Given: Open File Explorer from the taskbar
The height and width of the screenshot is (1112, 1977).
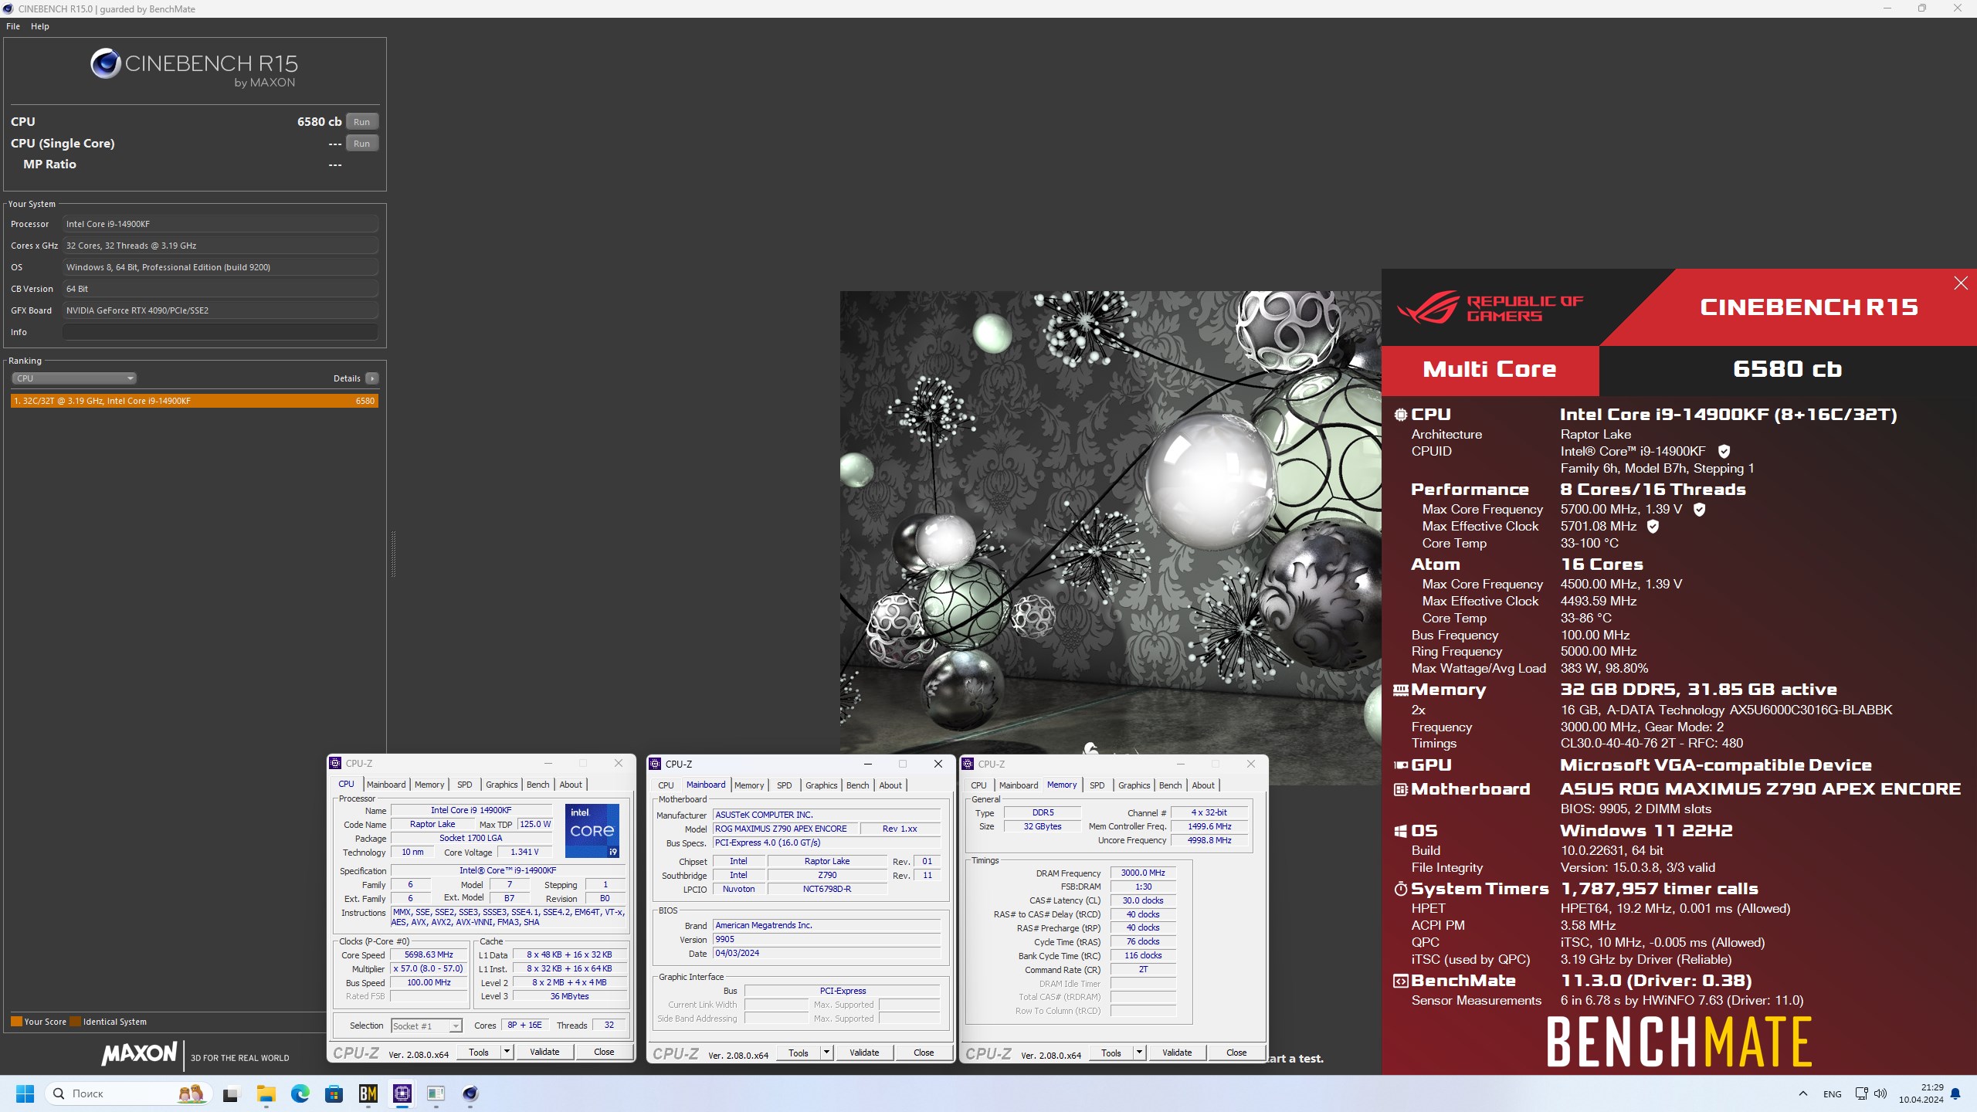Looking at the screenshot, I should point(266,1093).
